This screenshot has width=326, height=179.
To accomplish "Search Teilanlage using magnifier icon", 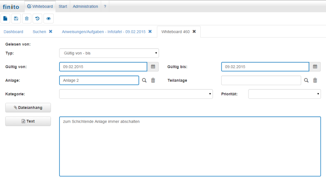I will tap(306, 80).
